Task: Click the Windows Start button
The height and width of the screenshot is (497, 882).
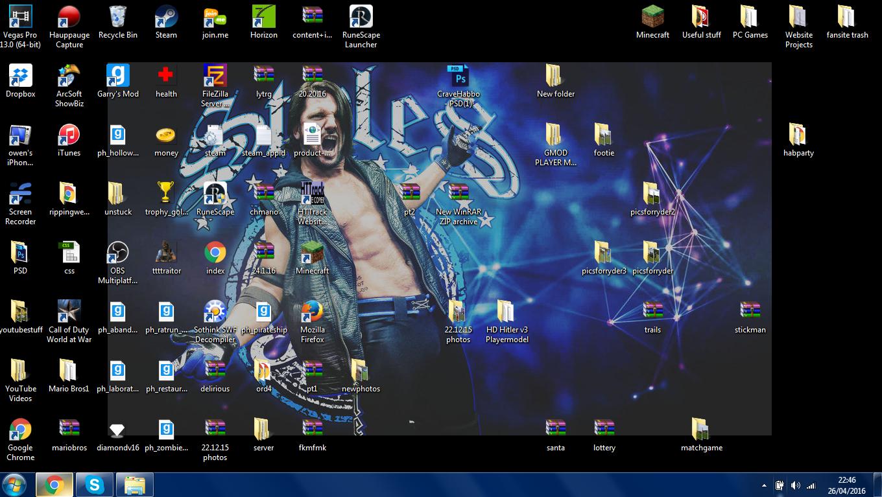Action: tap(14, 485)
